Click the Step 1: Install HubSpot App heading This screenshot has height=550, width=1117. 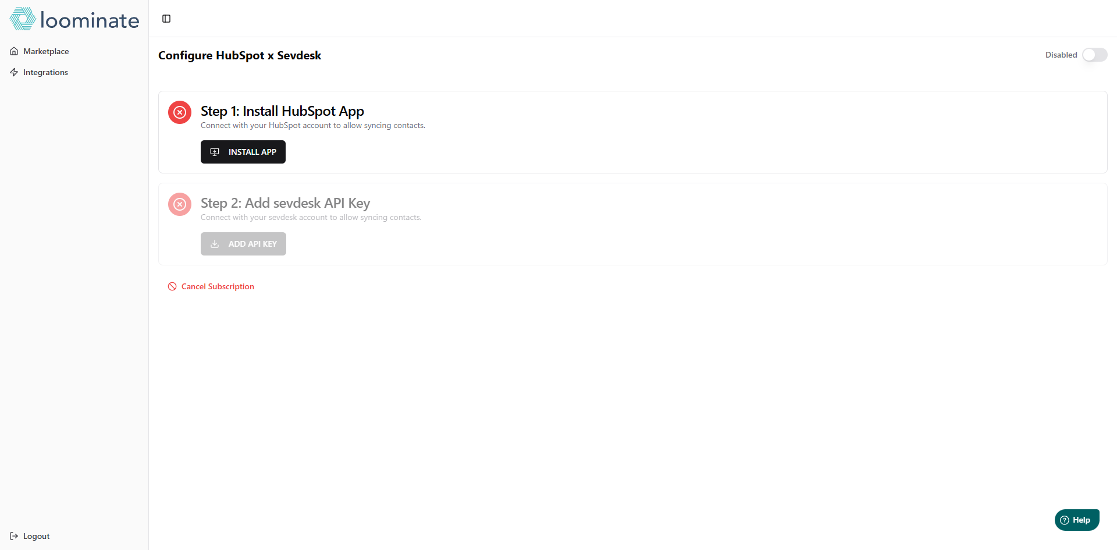pyautogui.click(x=282, y=111)
